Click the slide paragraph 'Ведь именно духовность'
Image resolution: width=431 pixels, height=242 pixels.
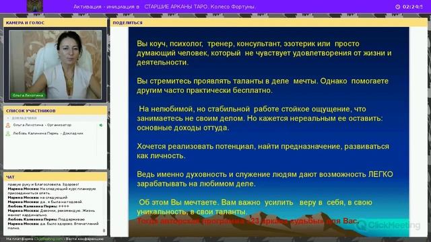point(265,179)
